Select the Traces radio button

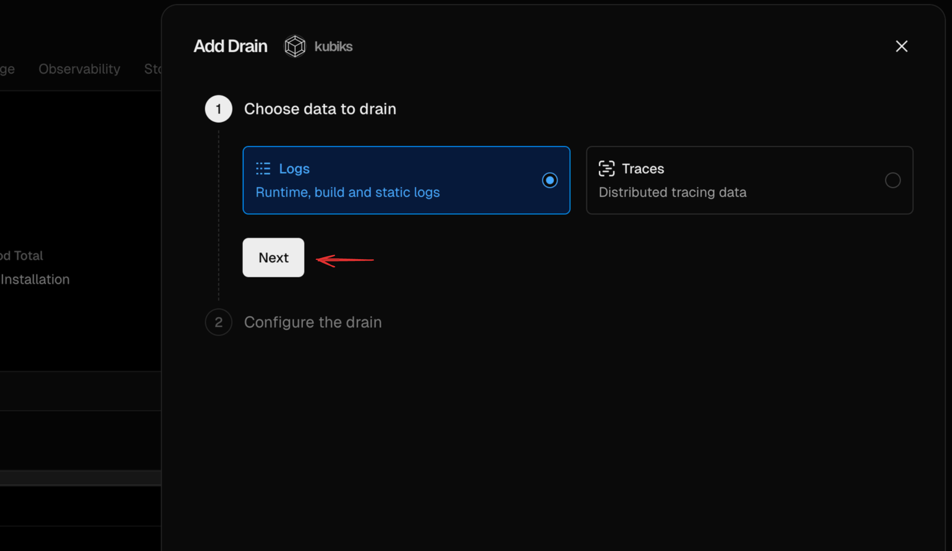coord(892,180)
